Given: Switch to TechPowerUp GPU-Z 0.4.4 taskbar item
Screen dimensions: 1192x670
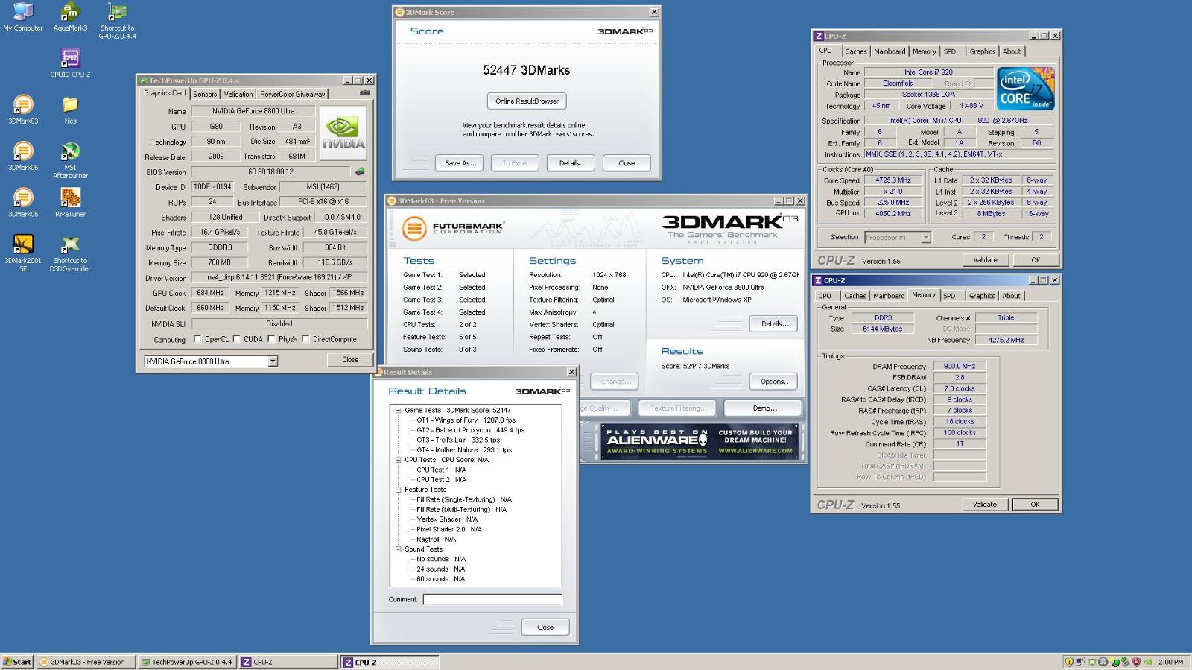Looking at the screenshot, I should (187, 662).
